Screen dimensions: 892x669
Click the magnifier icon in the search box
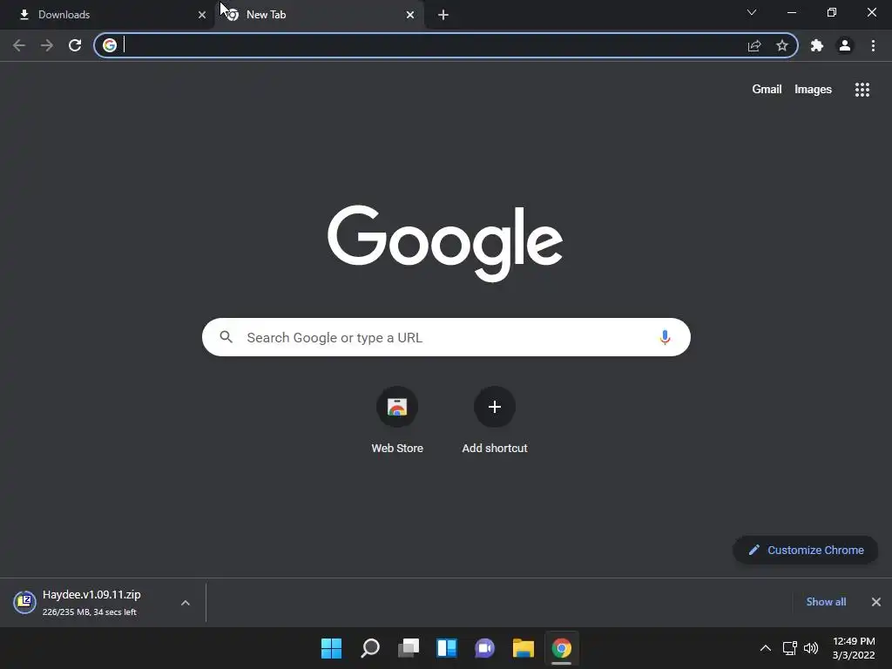226,337
